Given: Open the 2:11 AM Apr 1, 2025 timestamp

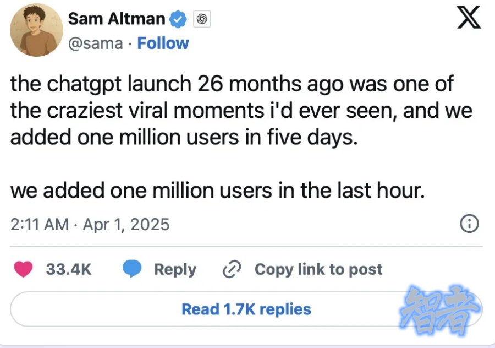Looking at the screenshot, I should coord(90,224).
